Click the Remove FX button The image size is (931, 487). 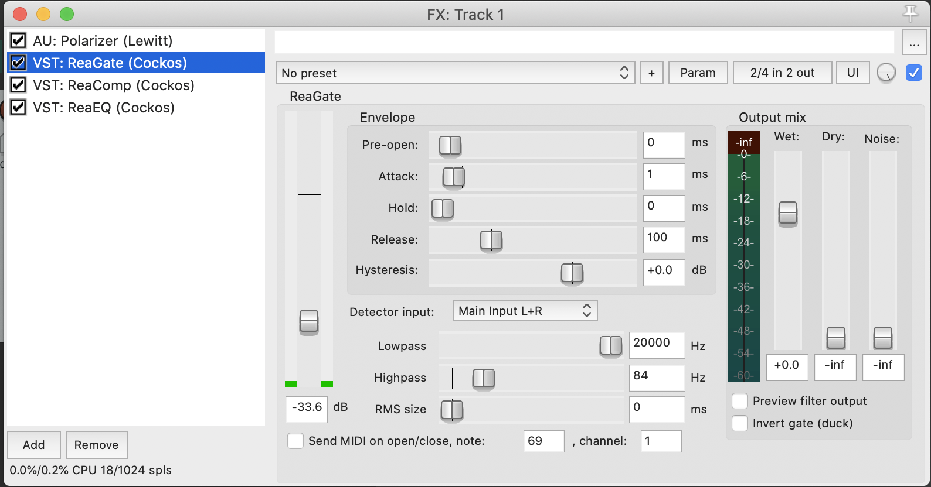[96, 445]
